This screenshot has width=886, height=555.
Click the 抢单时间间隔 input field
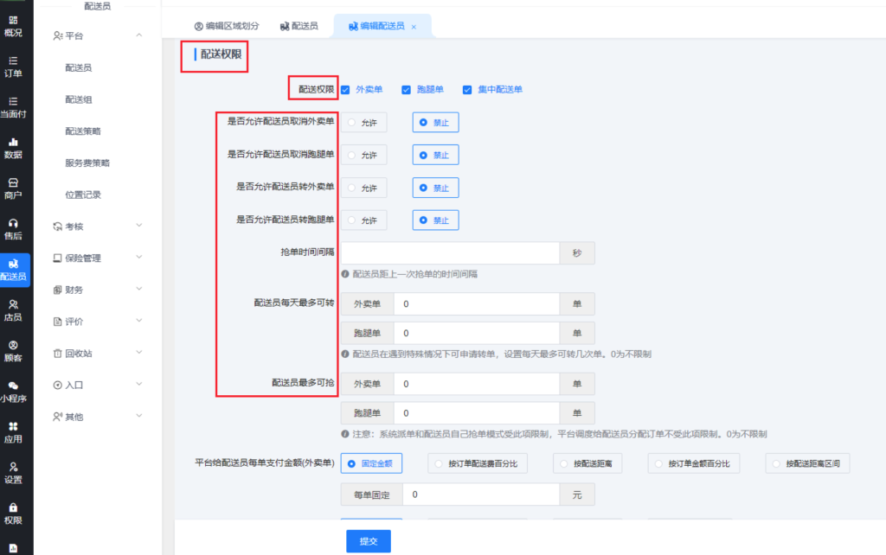click(451, 253)
